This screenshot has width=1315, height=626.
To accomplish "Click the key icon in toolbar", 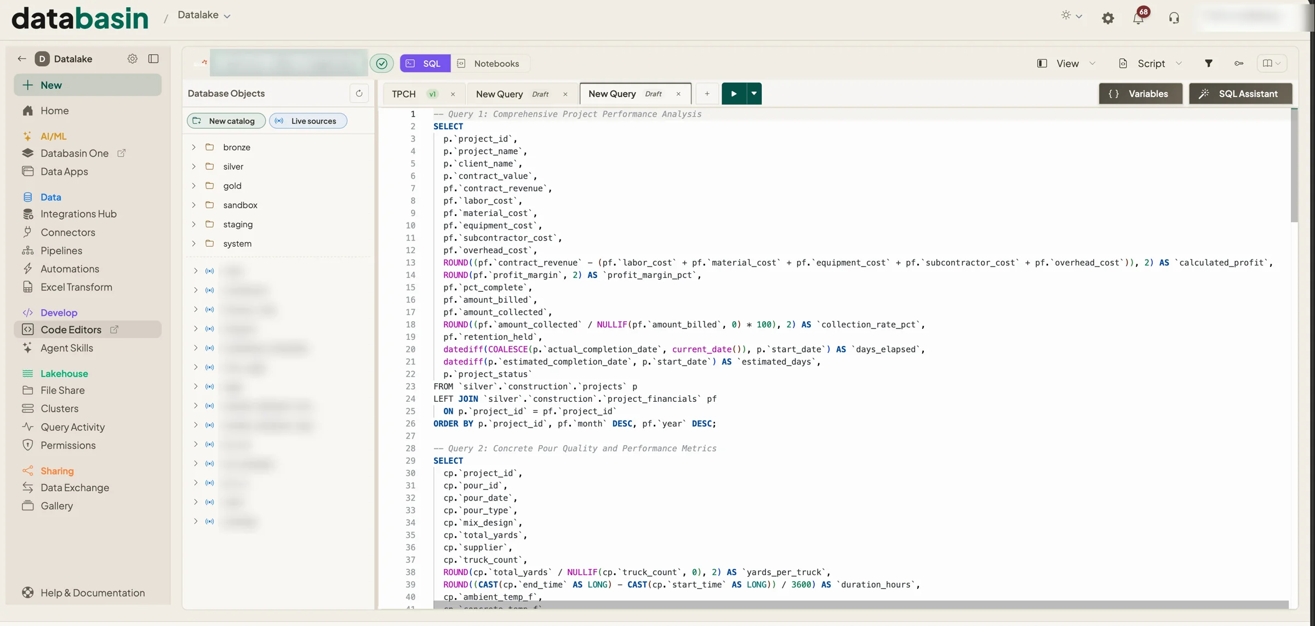I will (1239, 64).
